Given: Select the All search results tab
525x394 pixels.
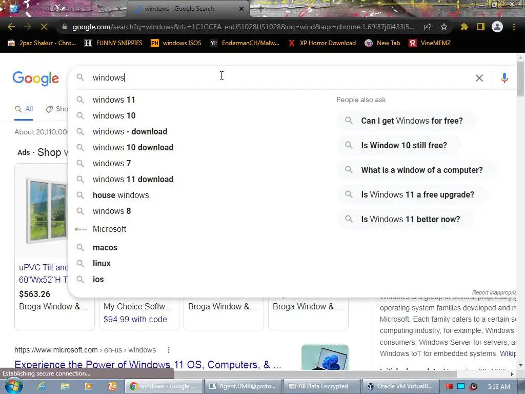Looking at the screenshot, I should (24, 109).
